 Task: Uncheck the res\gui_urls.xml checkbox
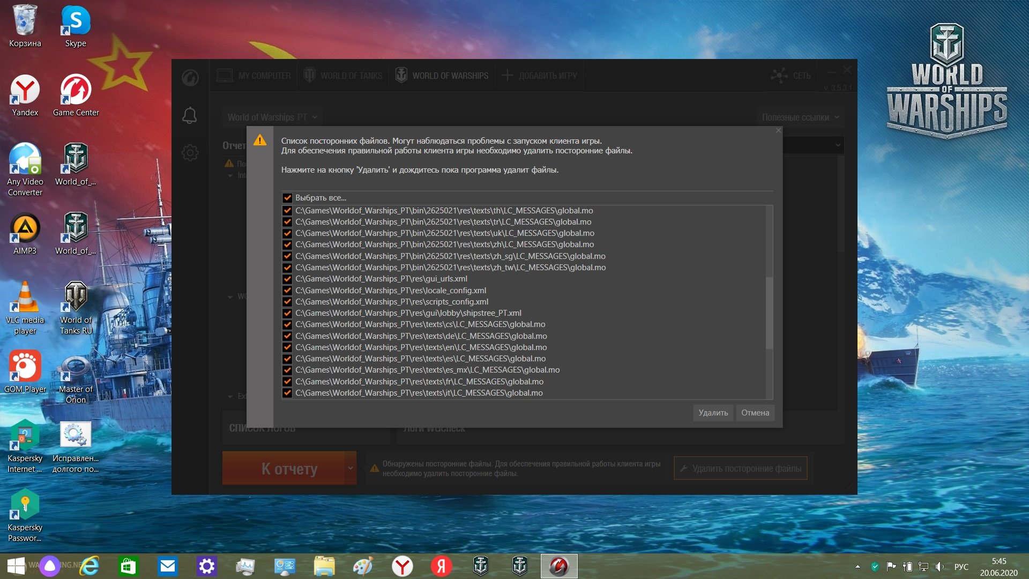287,279
